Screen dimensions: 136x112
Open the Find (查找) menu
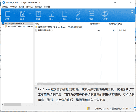point(22,7)
